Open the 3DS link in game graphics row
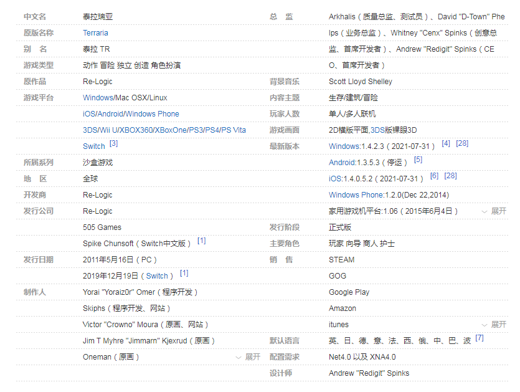Image resolution: width=520 pixels, height=392 pixels. (377, 130)
